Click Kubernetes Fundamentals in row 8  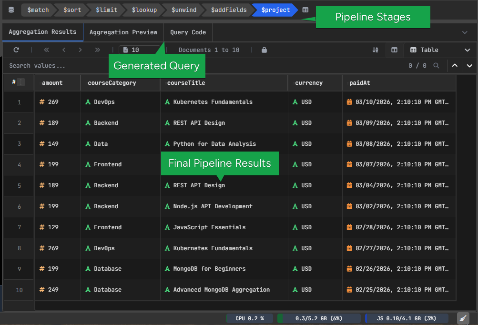pyautogui.click(x=224, y=248)
